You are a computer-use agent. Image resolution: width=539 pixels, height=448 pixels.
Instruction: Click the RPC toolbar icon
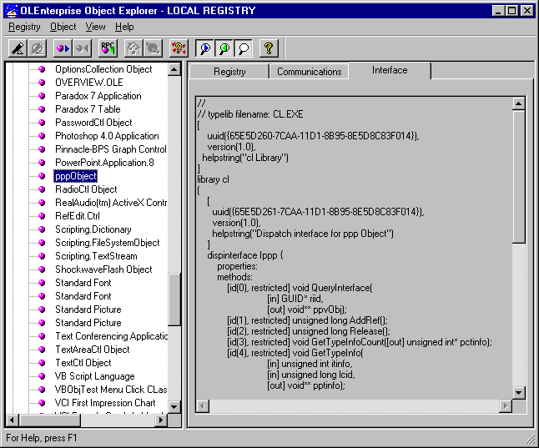[108, 48]
